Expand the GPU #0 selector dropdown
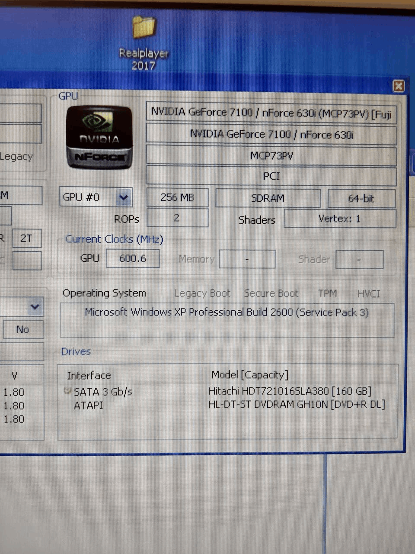Viewport: 415px width, 554px height. coord(124,197)
